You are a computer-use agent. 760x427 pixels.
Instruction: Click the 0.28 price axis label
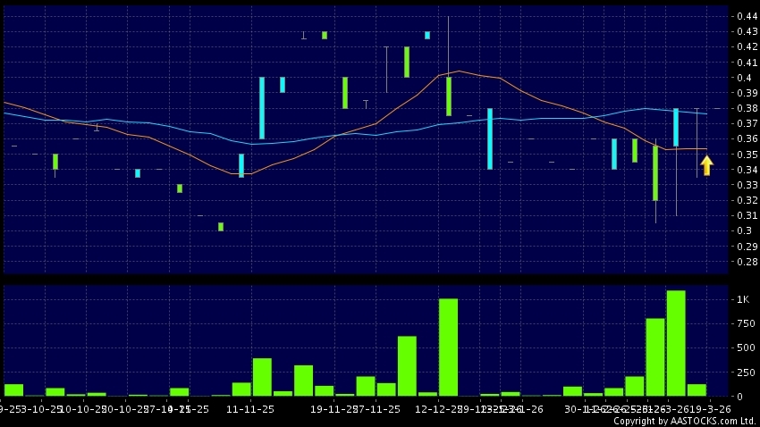(746, 262)
